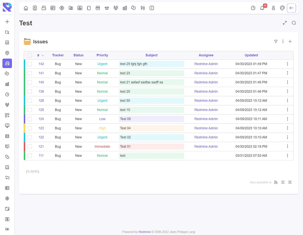Subscribe via the RSS feed icon
The image size is (303, 235).
click(276, 182)
